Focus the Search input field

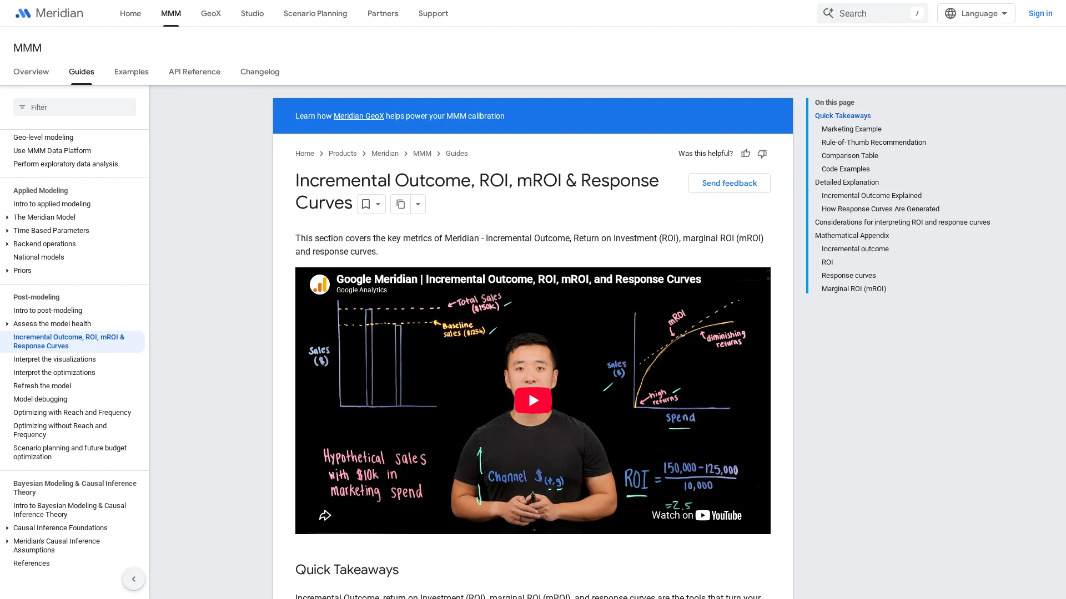click(x=873, y=13)
